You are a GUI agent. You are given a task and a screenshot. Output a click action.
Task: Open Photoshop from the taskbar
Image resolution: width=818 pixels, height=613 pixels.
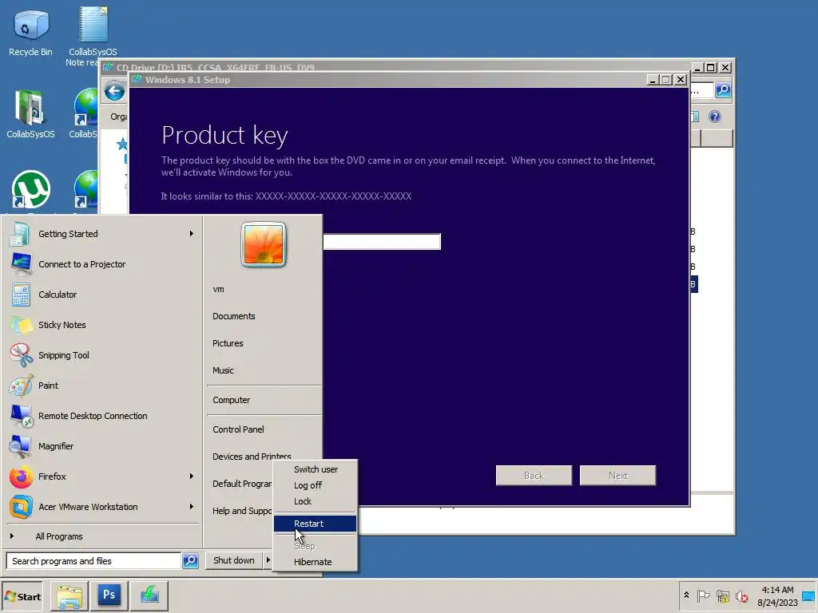109,595
